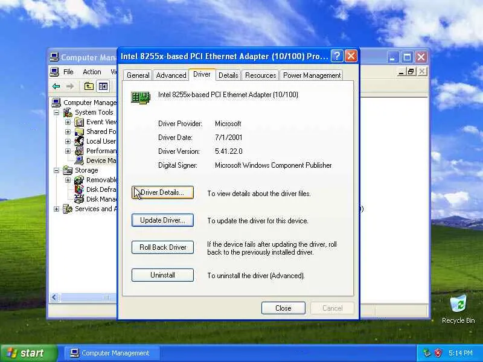Select the Driver tab

(202, 74)
